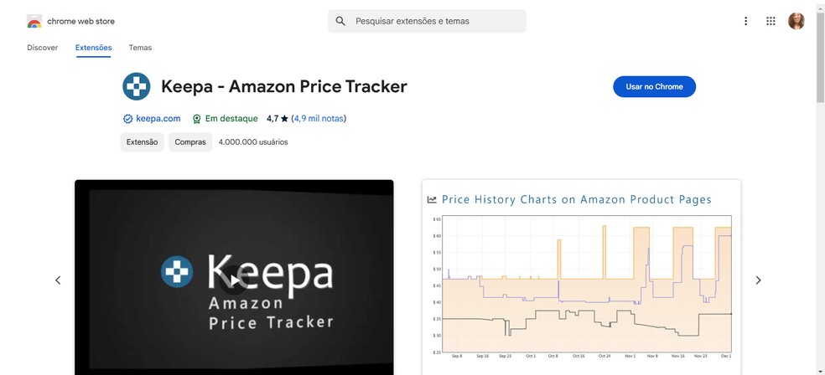The image size is (825, 375).
Task: Click the Chrome Web Store rainbow logo
Action: tap(34, 21)
